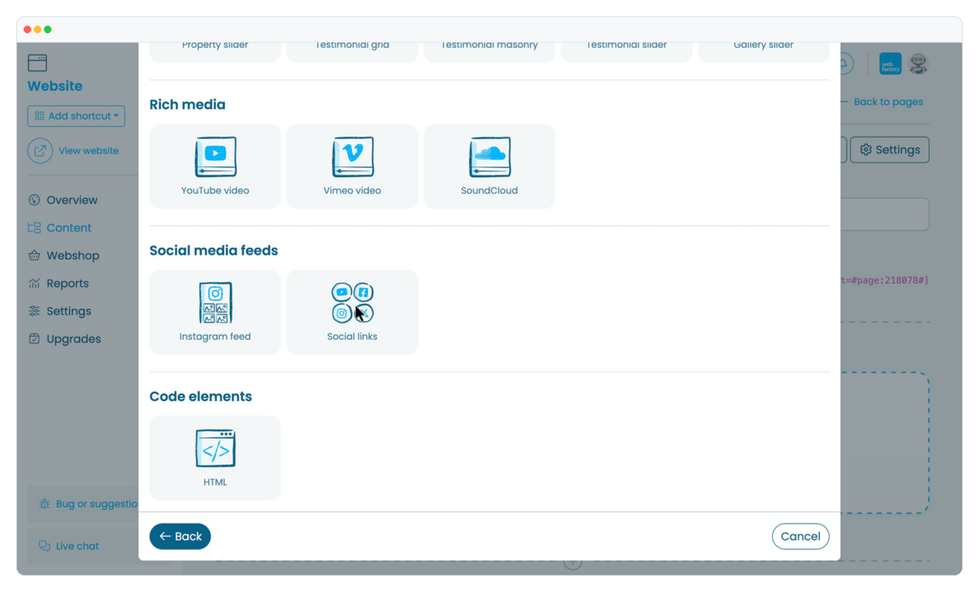This screenshot has height=592, width=979.
Task: Click the Rich media section heading
Action: click(x=187, y=104)
